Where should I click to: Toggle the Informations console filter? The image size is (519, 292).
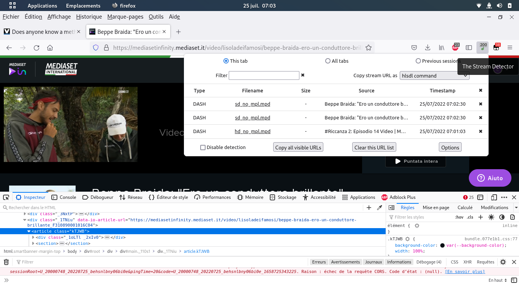[399, 262]
